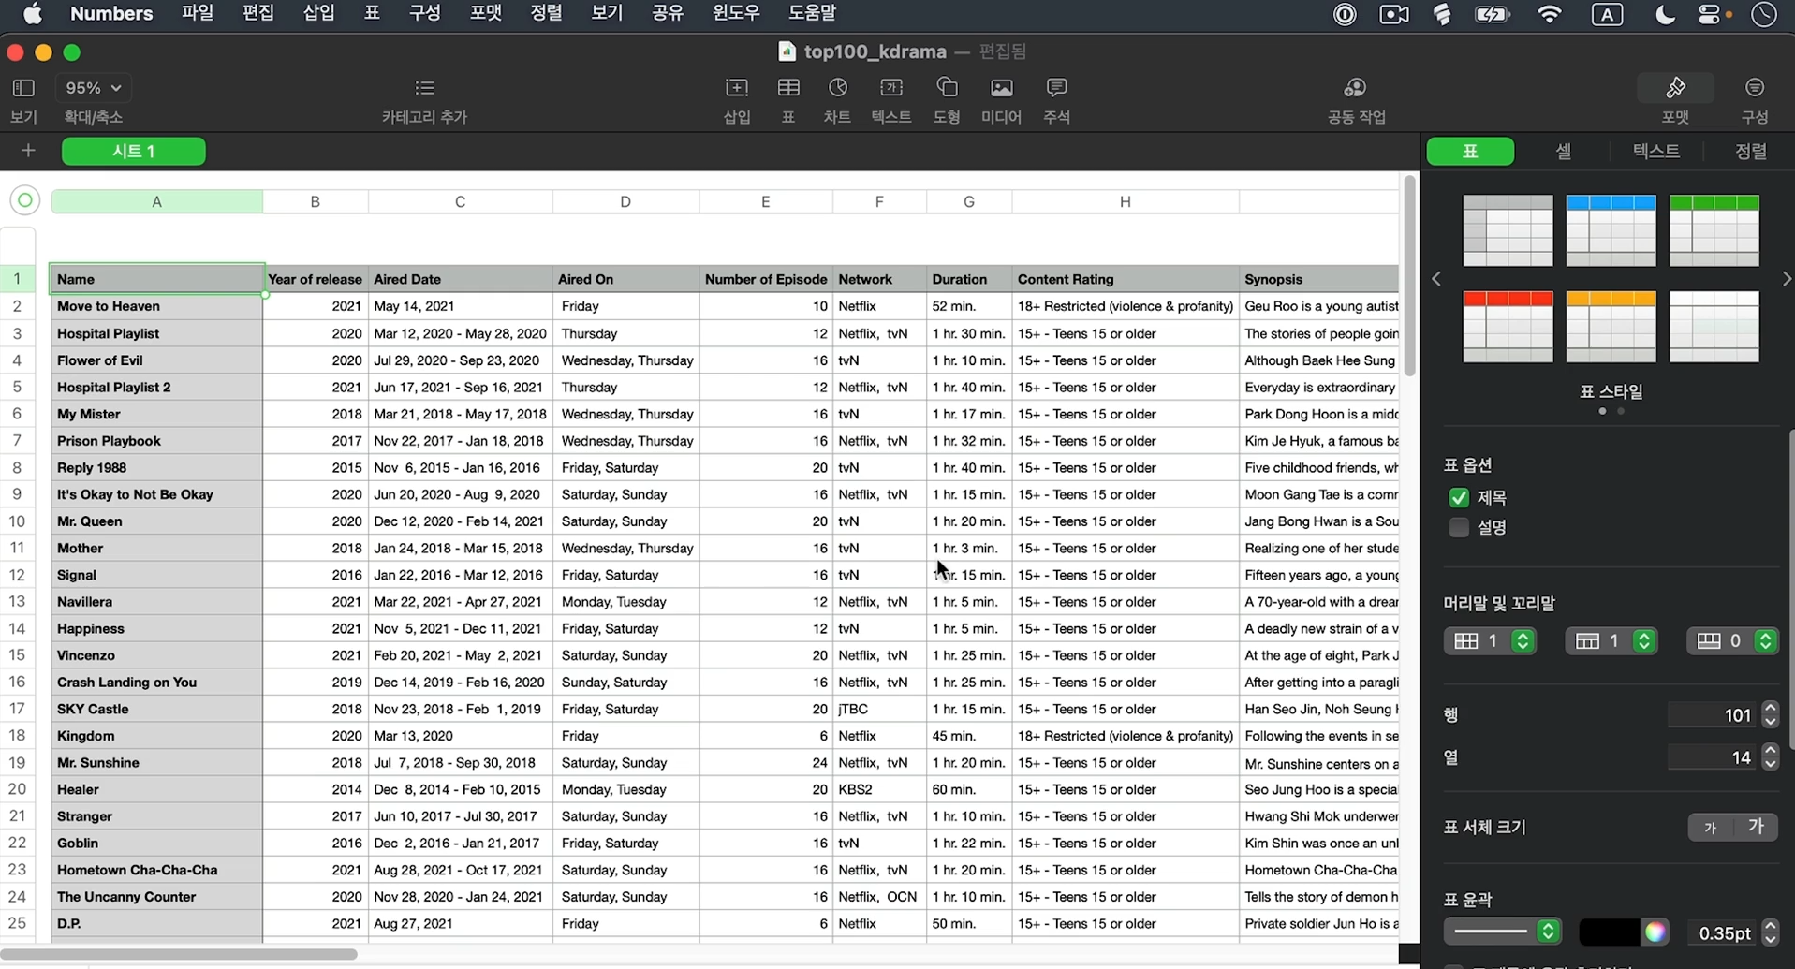
Task: Open the 파일 menu
Action: [198, 13]
